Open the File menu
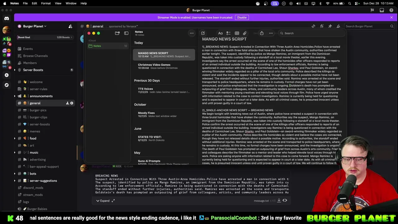This screenshot has width=398, height=224. (x=25, y=3)
